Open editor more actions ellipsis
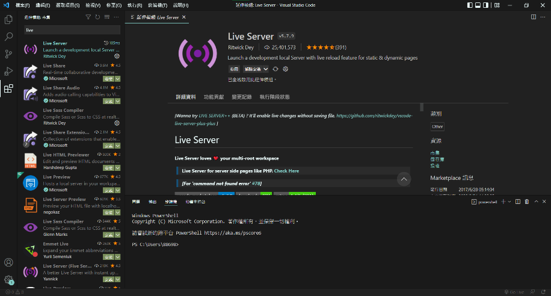The image size is (551, 296). point(543,17)
